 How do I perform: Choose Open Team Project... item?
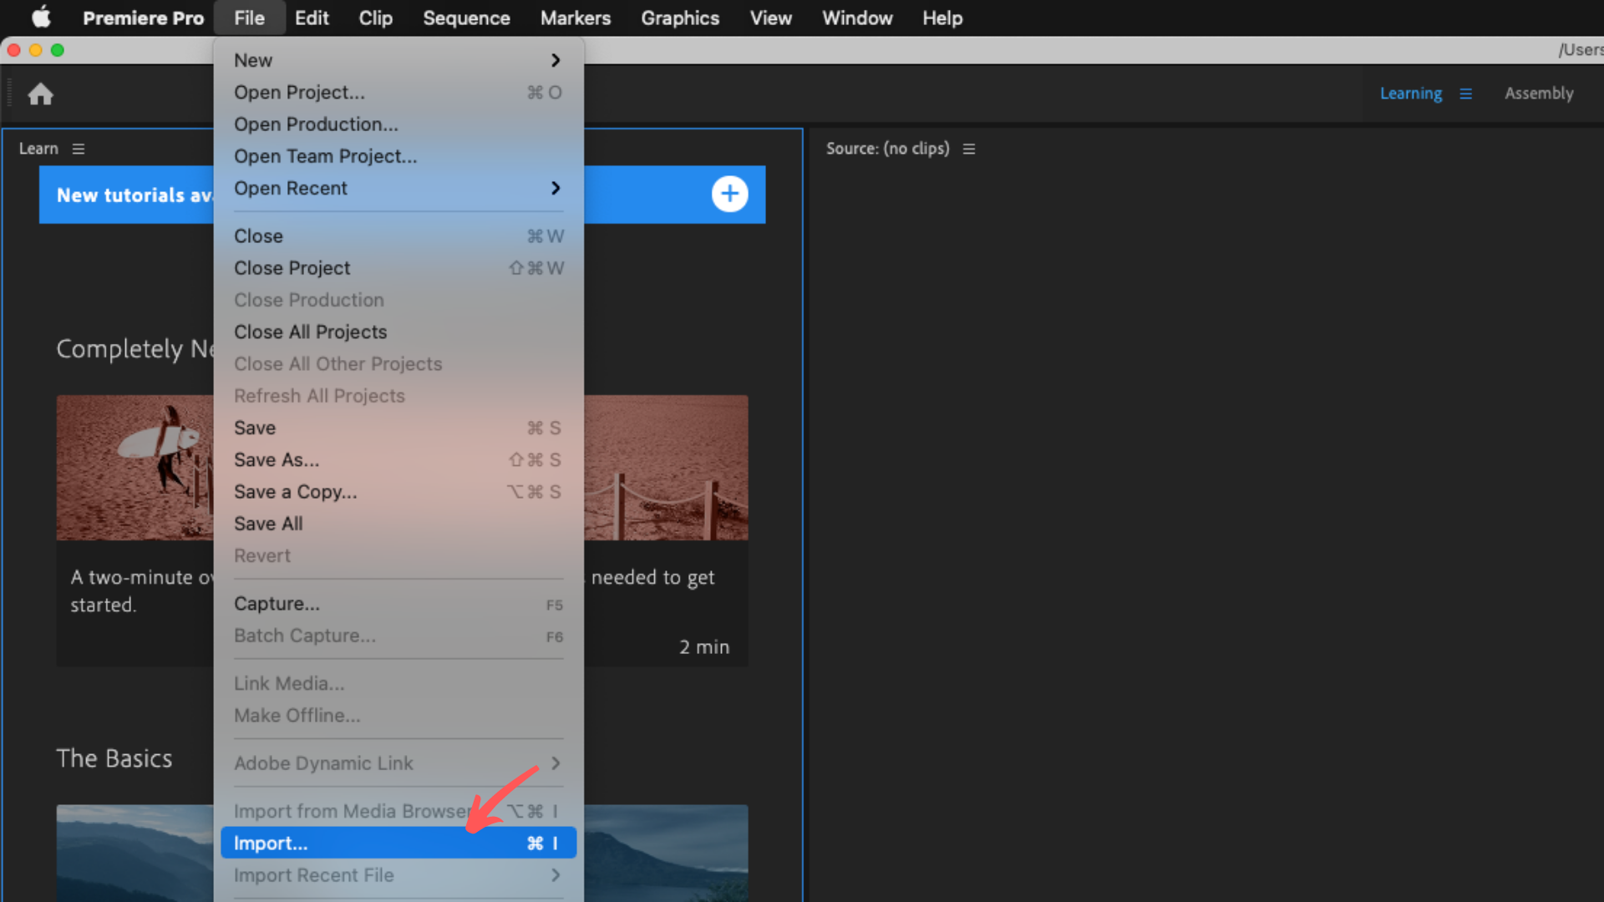[x=398, y=156]
